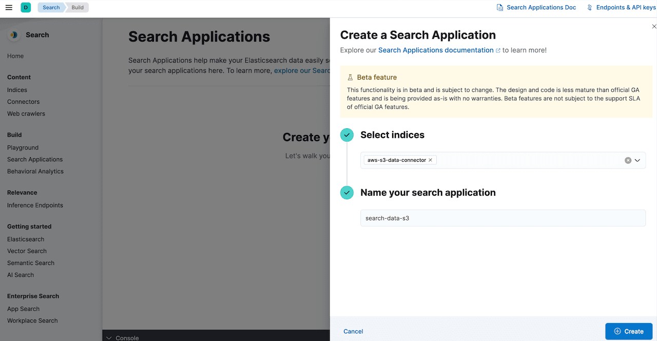Expand the Console panel at the bottom
Viewport: 657px width, 341px height.
108,338
